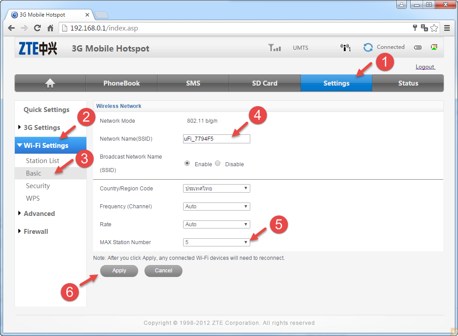This screenshot has width=458, height=336.
Task: Select Enable broadcast SSID radio
Action: [x=187, y=164]
